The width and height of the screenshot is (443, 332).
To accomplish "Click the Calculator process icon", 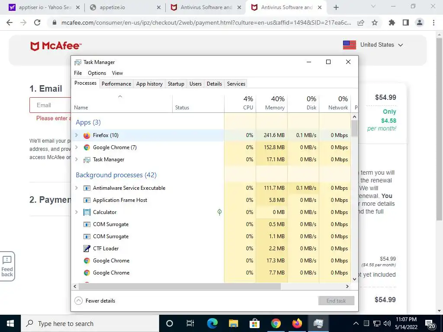I will tap(87, 212).
